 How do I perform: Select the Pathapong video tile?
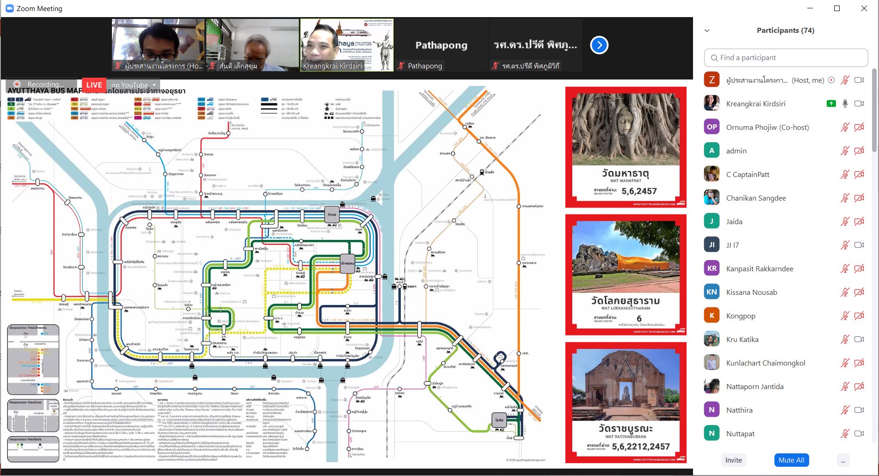[441, 45]
